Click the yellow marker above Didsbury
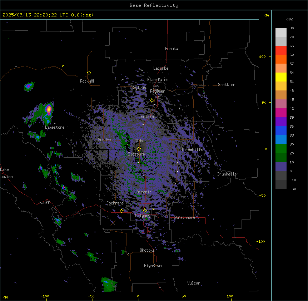This screenshot has height=301, width=308. click(x=139, y=149)
